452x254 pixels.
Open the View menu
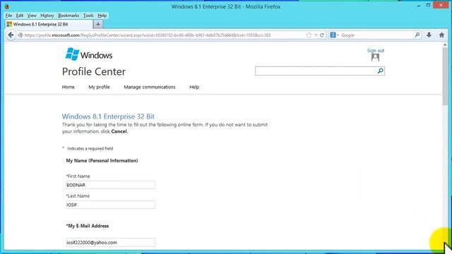32,16
